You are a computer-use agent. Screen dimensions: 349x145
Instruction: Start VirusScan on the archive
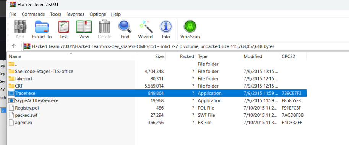click(x=190, y=27)
